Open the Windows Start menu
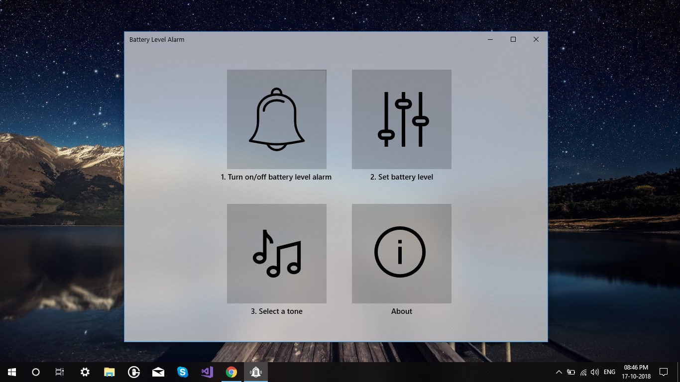This screenshot has width=680, height=382. 12,372
